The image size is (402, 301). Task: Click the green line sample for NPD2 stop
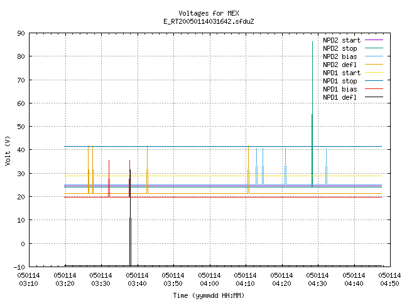click(374, 48)
